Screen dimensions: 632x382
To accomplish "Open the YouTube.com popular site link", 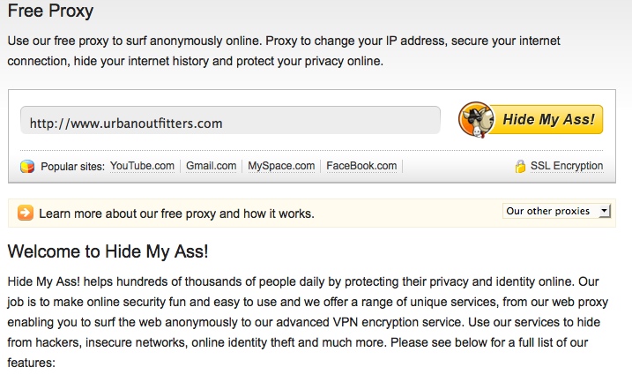I will coord(142,166).
